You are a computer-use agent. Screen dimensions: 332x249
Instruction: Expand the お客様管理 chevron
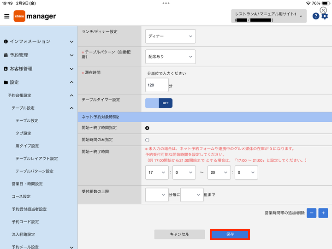(72, 69)
